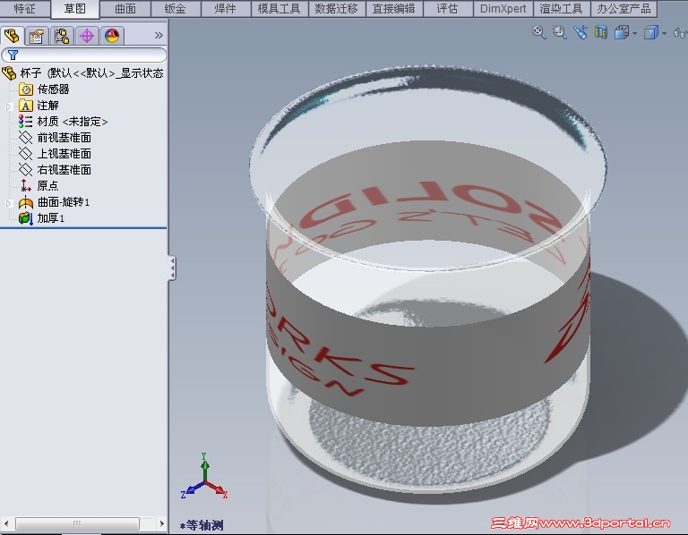The width and height of the screenshot is (688, 535).
Task: Open the DisplayManager appearance tab
Action: pyautogui.click(x=112, y=36)
